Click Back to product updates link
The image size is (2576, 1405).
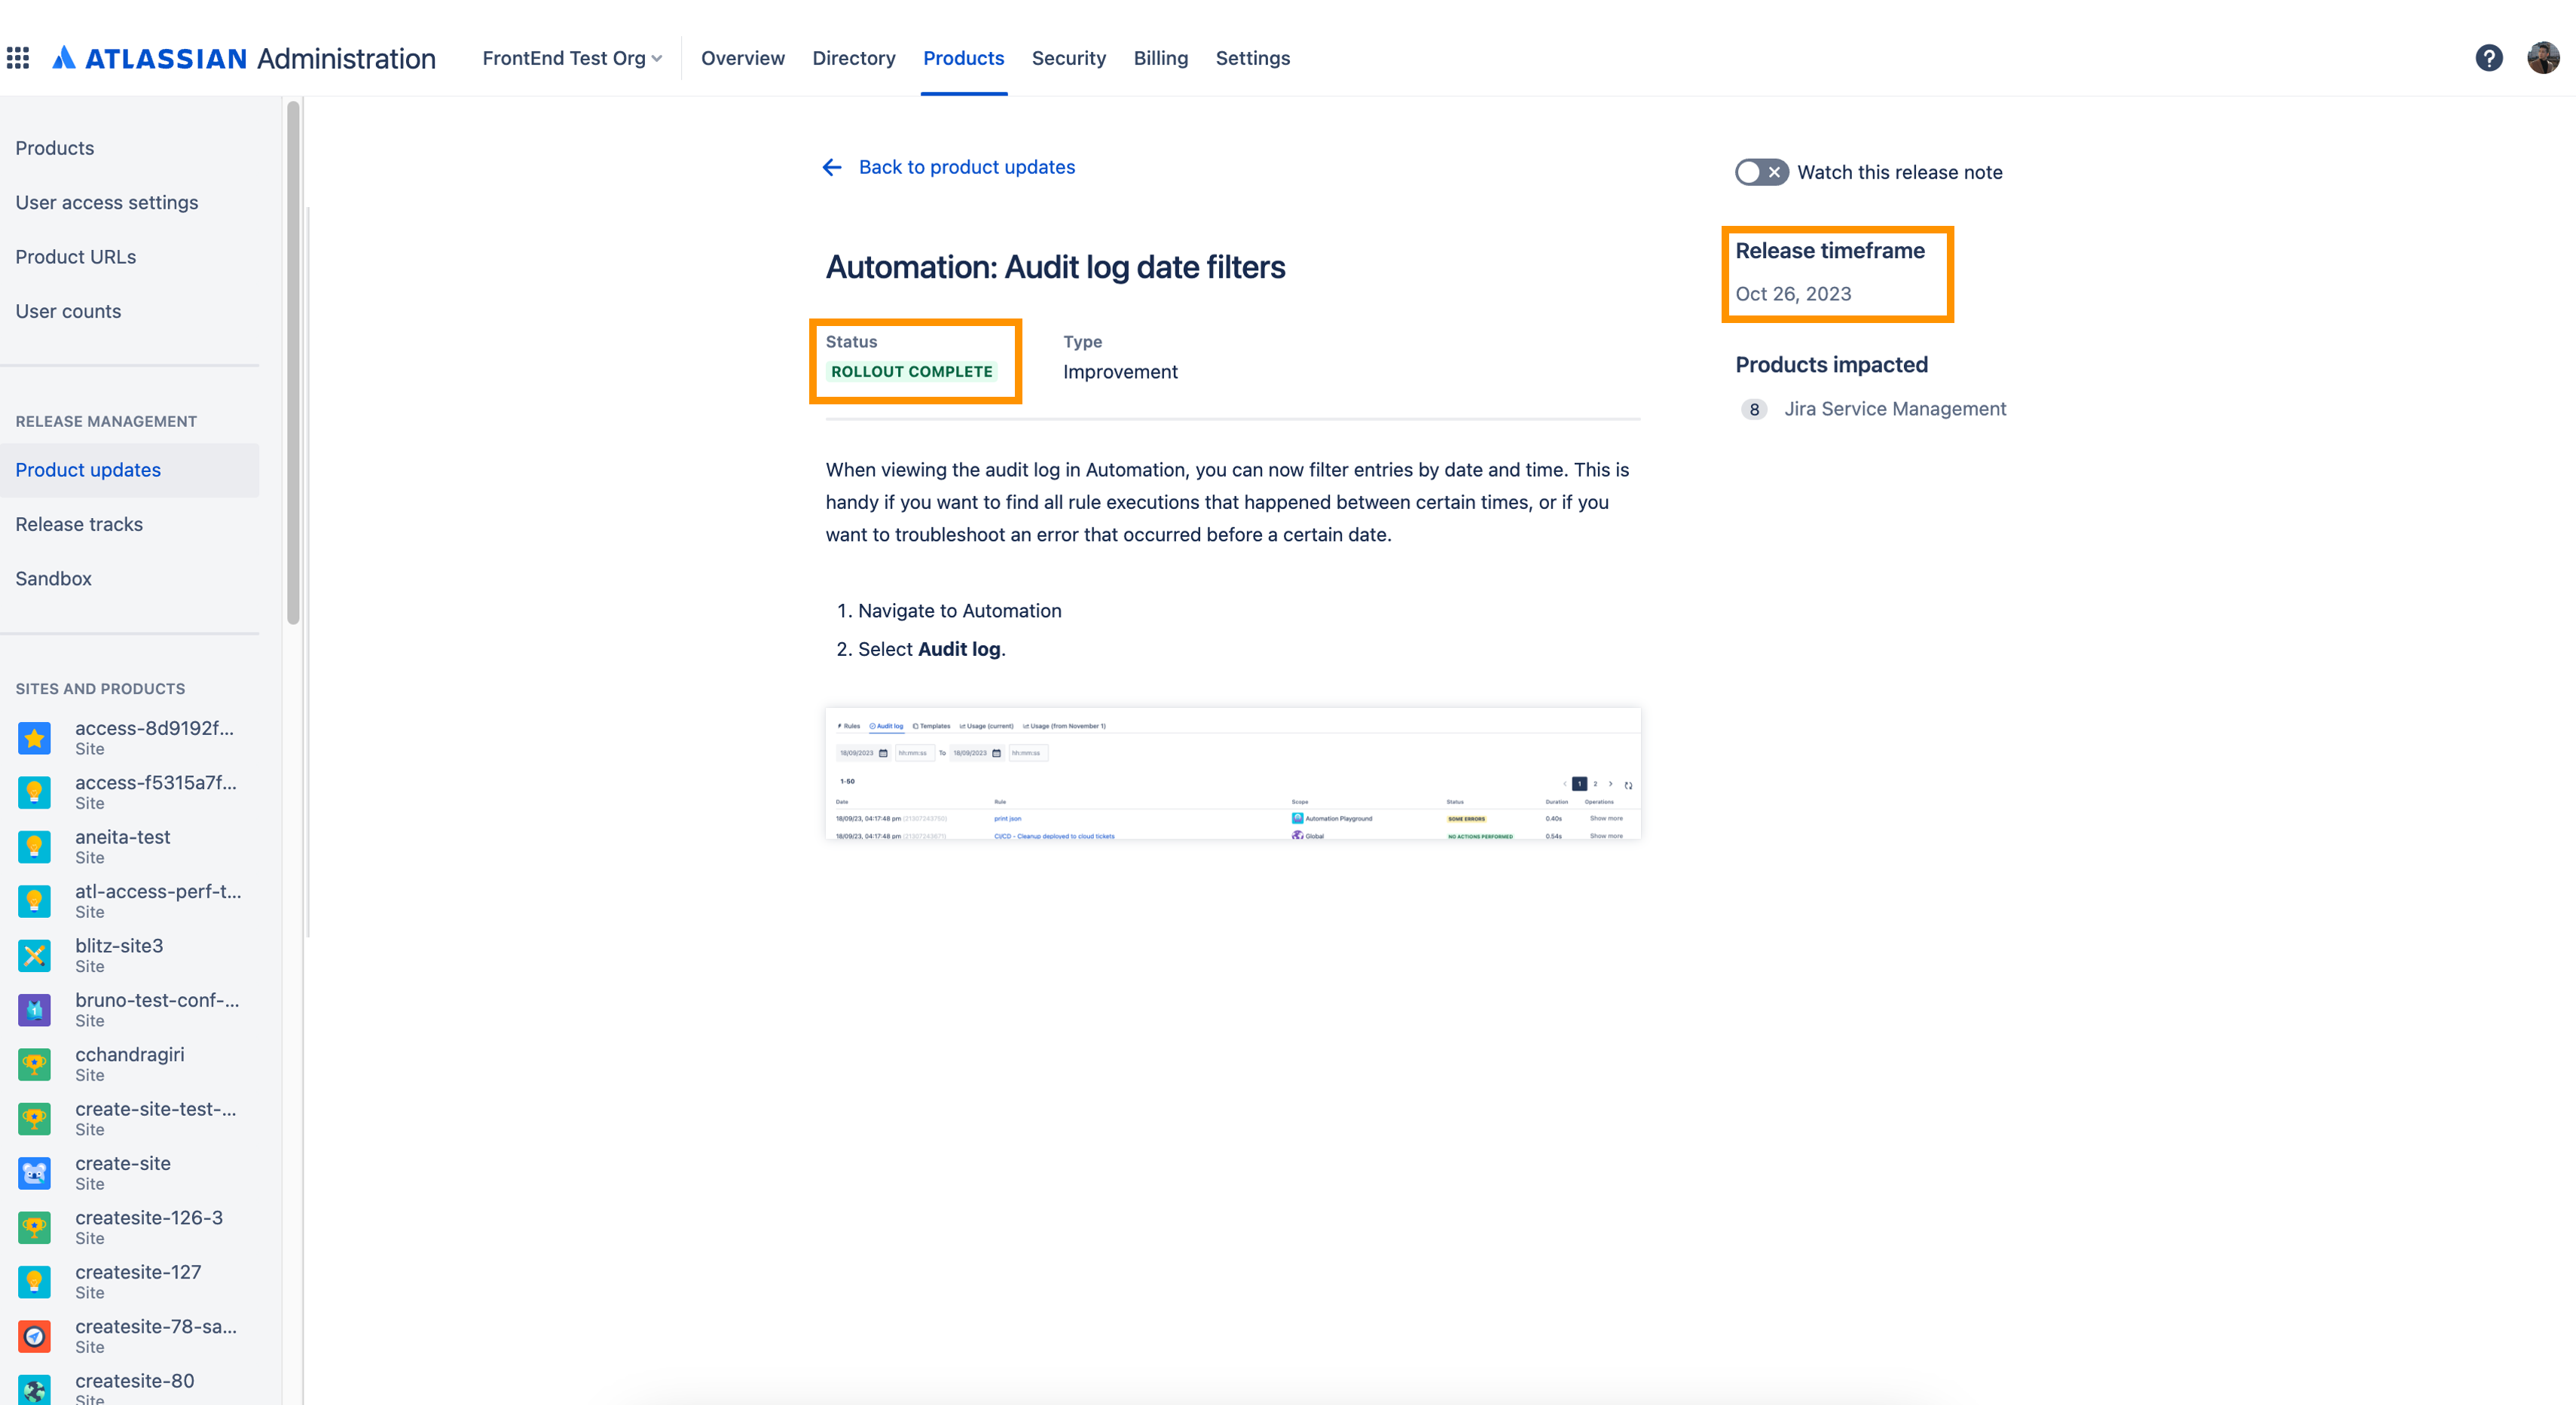point(966,167)
